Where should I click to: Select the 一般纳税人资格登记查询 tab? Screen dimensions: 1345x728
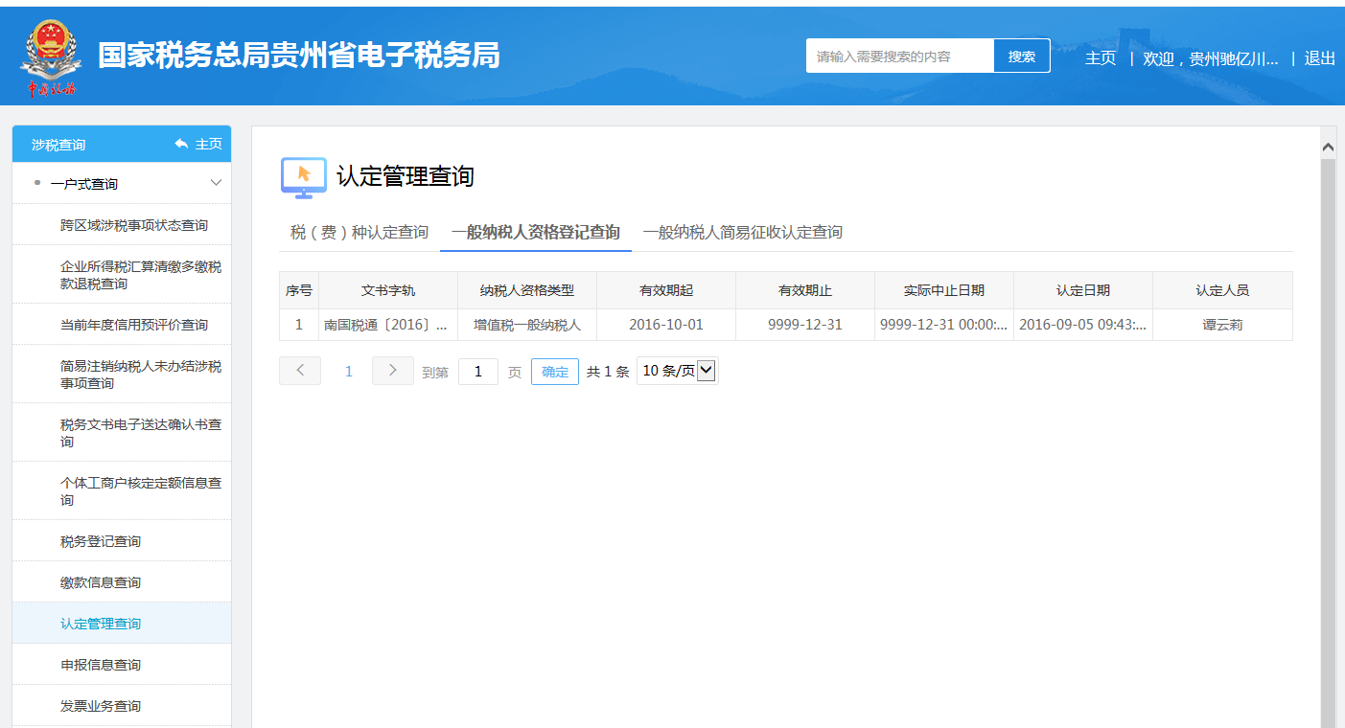point(536,232)
